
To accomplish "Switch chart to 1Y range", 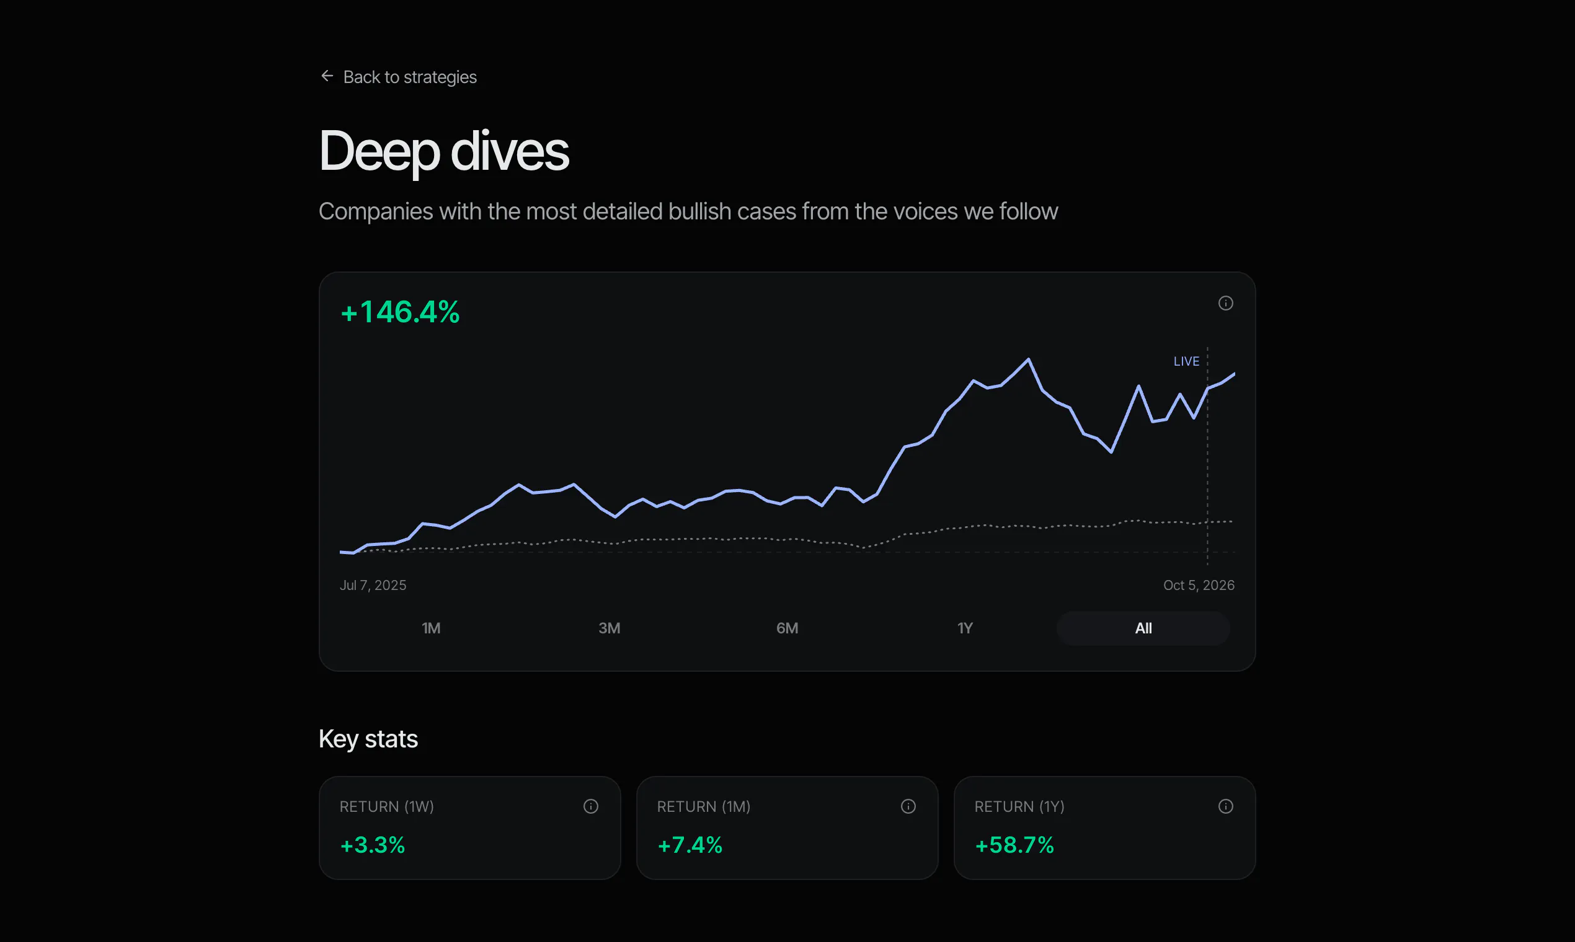I will point(965,628).
